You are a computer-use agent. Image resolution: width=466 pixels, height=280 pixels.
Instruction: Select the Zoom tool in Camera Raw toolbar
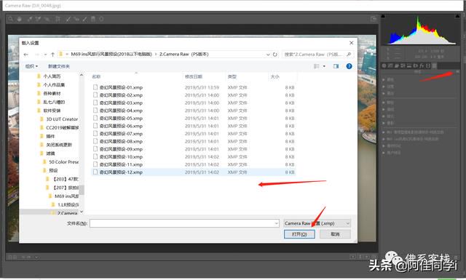11,20
